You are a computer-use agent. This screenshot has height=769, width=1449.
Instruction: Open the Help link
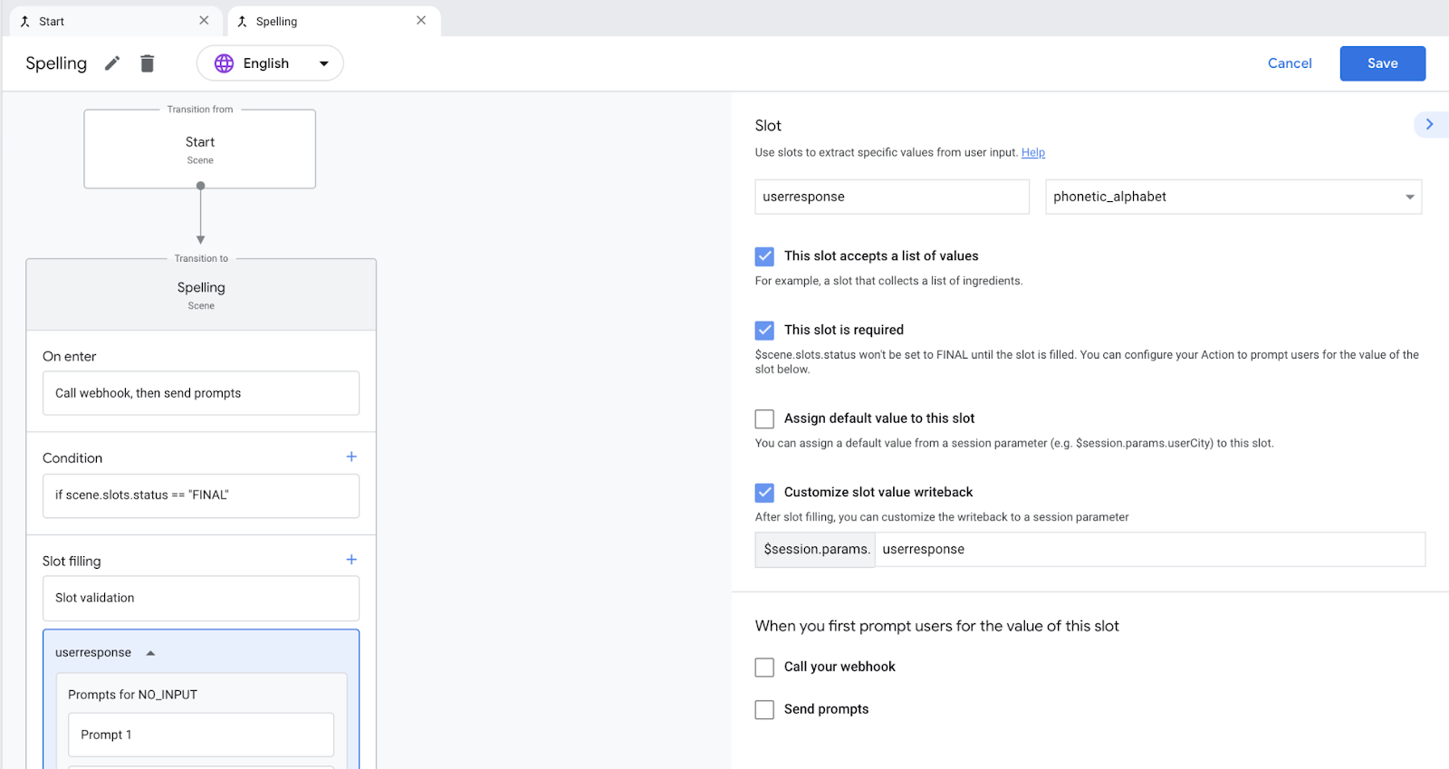[x=1032, y=153]
